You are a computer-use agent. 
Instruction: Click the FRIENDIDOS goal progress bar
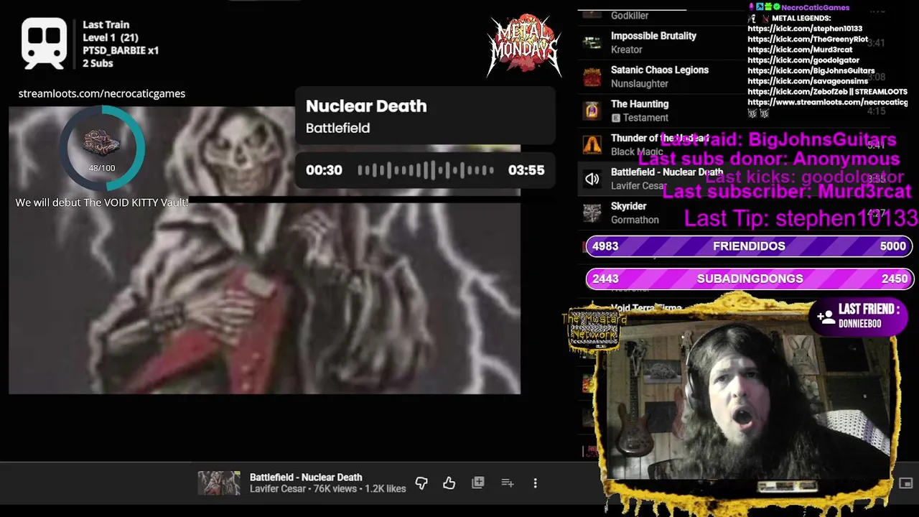(x=749, y=246)
